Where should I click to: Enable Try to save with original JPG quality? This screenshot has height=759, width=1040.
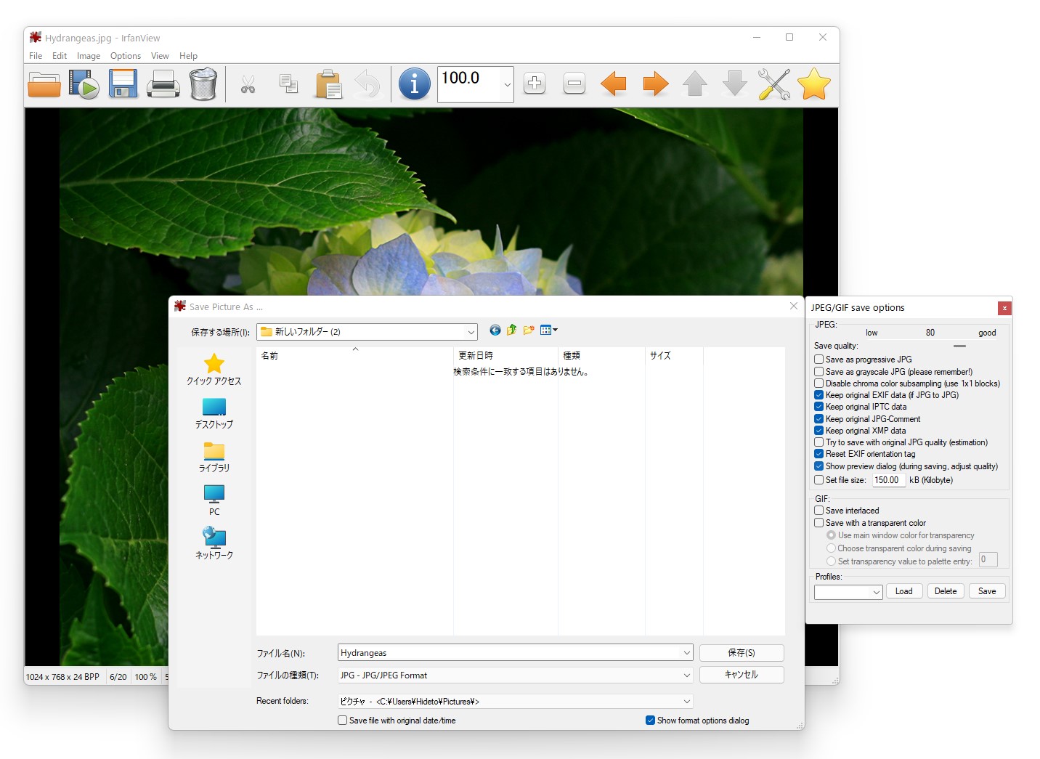tap(818, 442)
